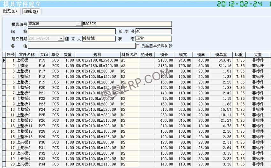Click the MS039N mold name field
This screenshot has height=168, width=271.
click(127, 24)
